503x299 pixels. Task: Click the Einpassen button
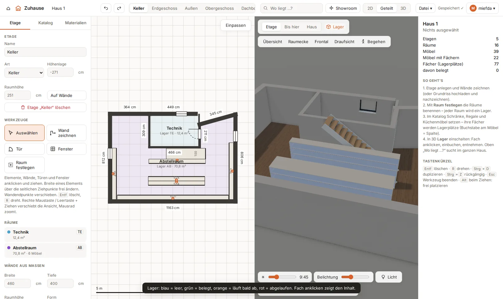tap(236, 25)
